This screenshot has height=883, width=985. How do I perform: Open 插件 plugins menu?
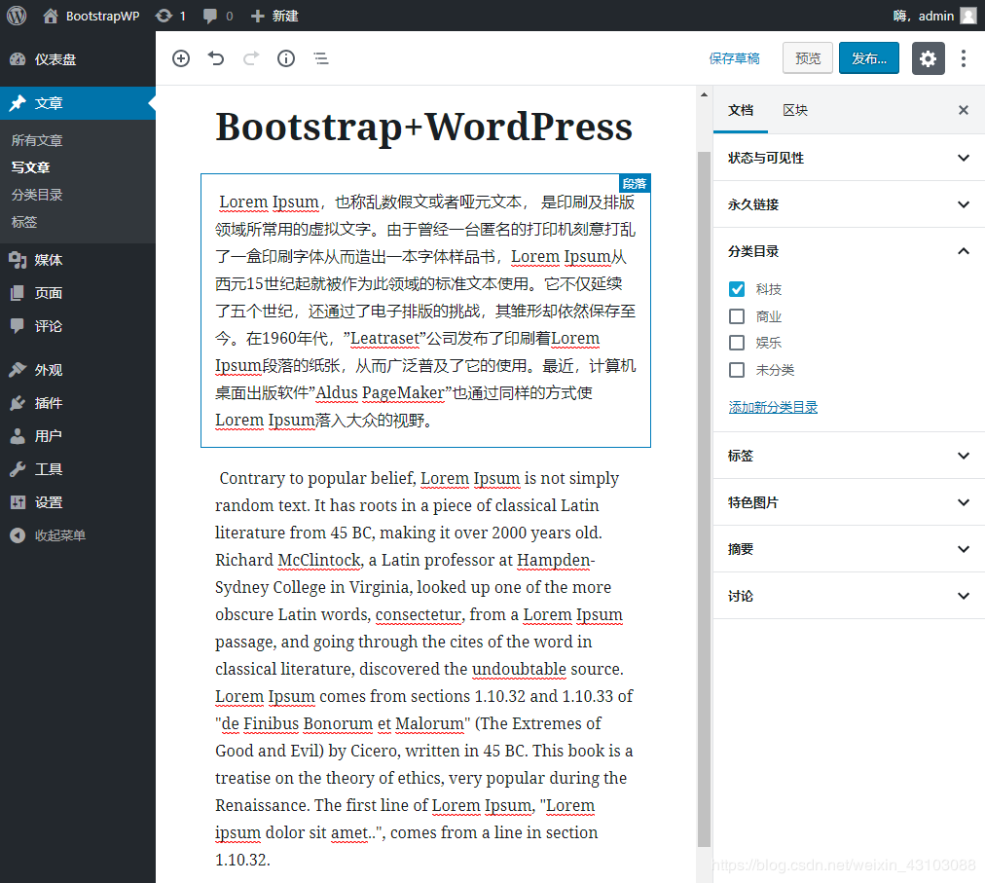pyautogui.click(x=78, y=403)
